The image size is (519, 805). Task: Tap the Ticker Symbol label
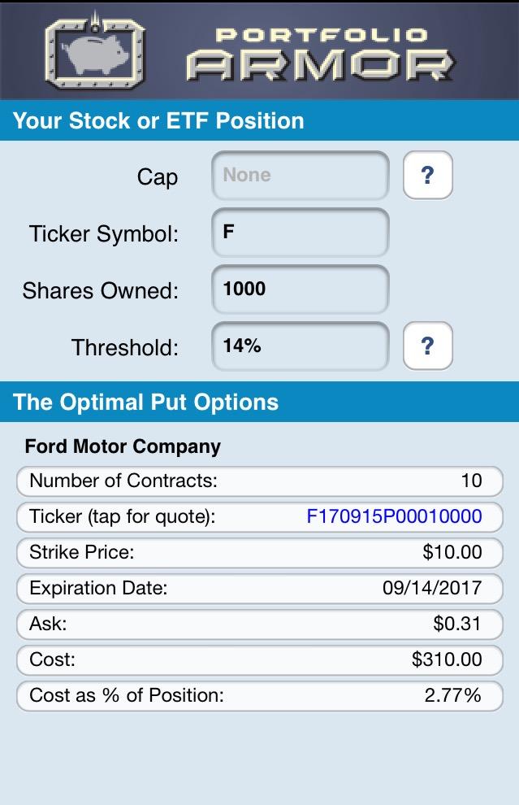click(104, 233)
